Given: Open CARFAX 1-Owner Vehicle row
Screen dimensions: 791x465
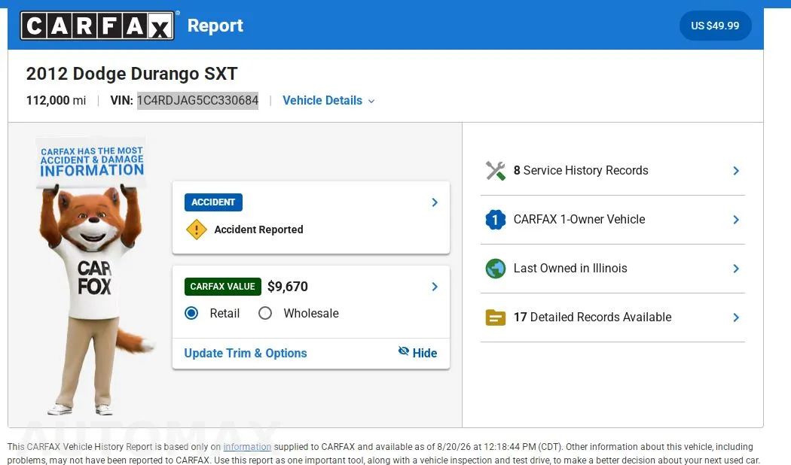Looking at the screenshot, I should (612, 220).
